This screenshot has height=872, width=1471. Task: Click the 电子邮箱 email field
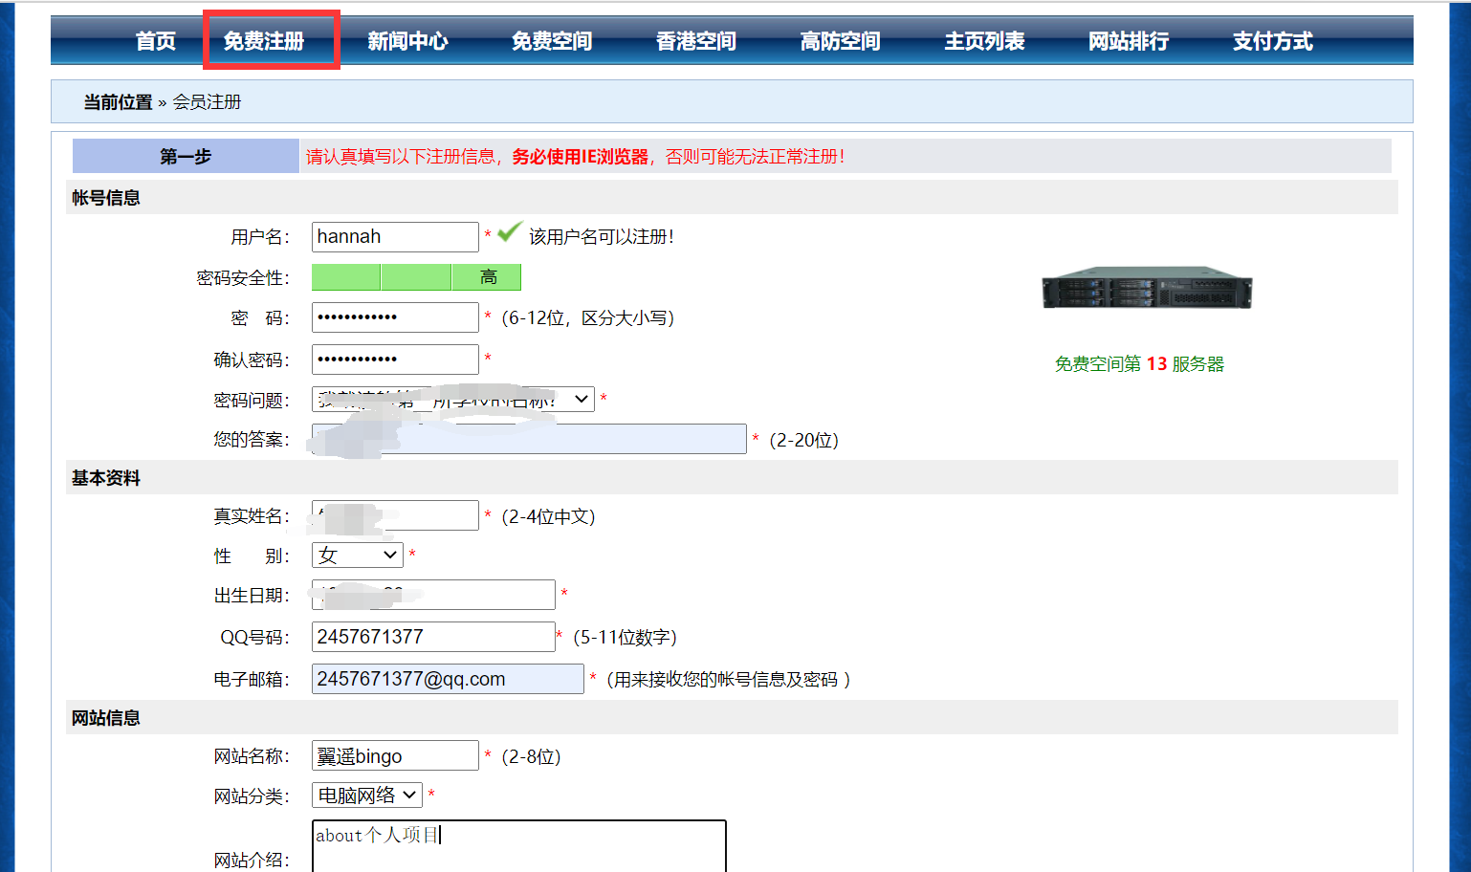[x=448, y=679]
